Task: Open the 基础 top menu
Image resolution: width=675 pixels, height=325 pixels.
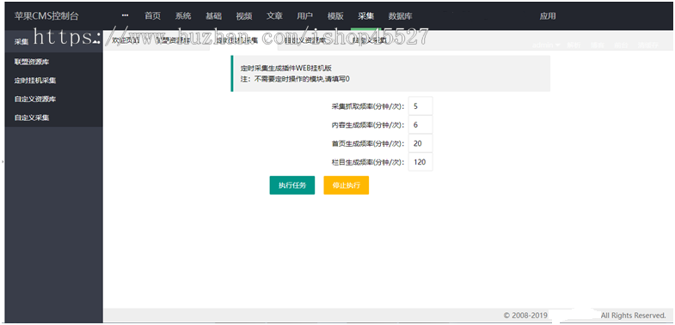Action: tap(213, 16)
